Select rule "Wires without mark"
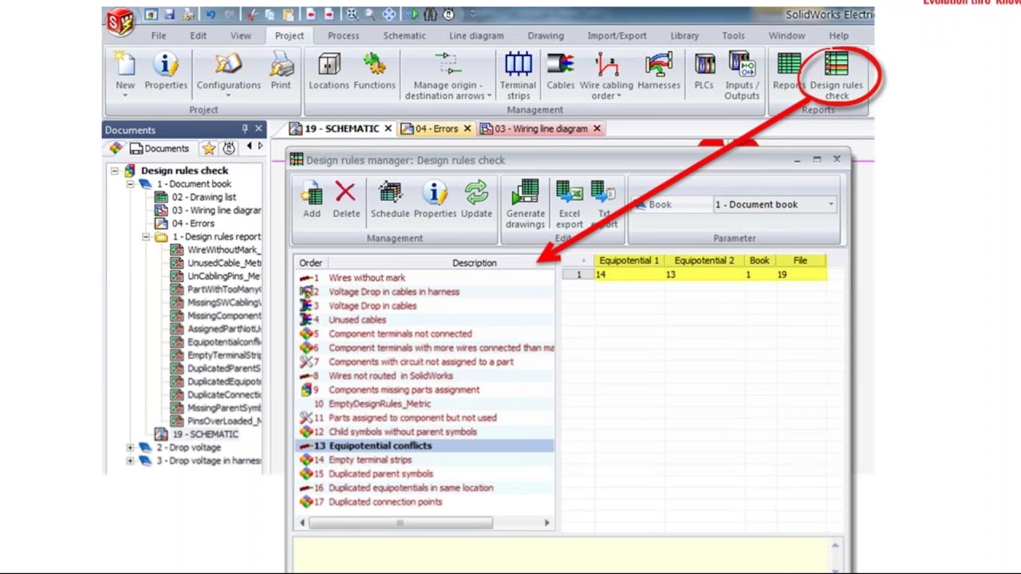 point(367,278)
